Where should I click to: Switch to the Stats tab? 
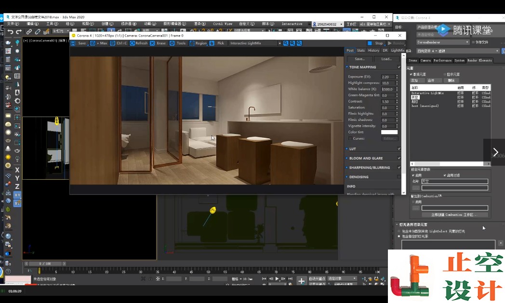click(361, 50)
